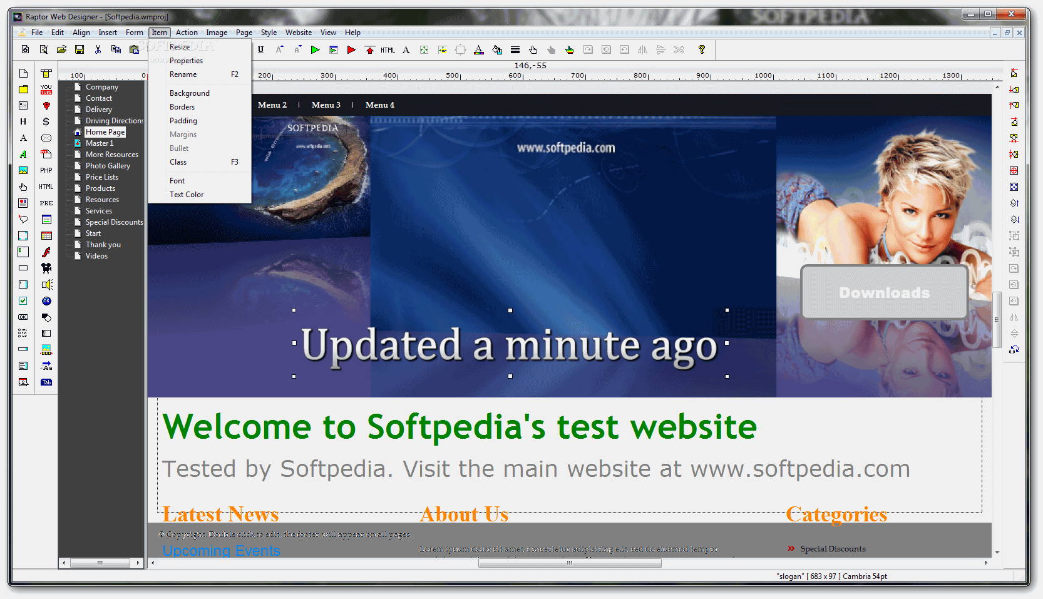Insert an image using the picture tool in the left palette

pyautogui.click(x=23, y=170)
